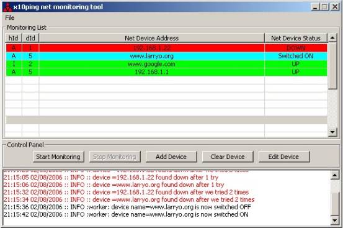
Task: Click log pane scroll up arrow
Action: (335, 175)
